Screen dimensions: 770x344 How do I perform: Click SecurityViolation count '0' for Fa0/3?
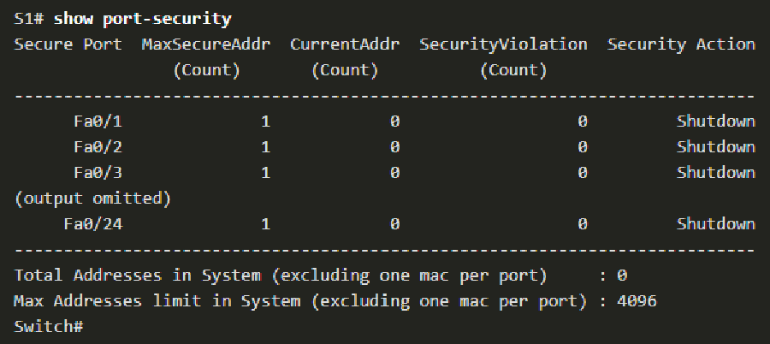582,173
